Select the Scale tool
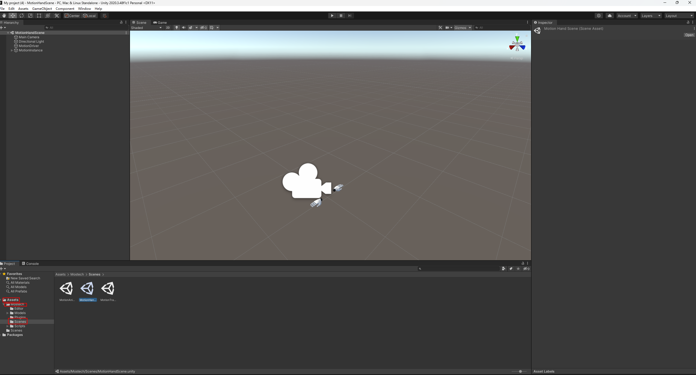The image size is (696, 375). click(x=30, y=16)
